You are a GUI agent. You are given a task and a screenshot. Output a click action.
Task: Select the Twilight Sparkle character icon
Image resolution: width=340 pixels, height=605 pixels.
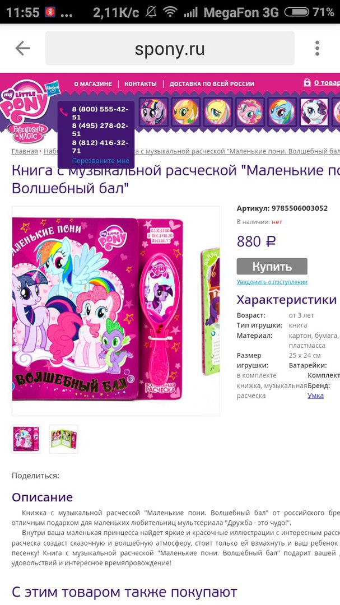153,112
